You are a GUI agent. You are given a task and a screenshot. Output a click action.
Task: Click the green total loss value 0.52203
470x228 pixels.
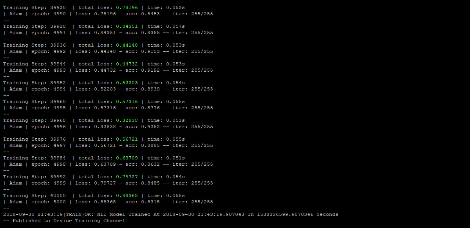pos(127,83)
